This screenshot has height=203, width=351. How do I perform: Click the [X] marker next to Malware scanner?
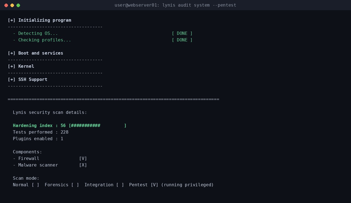(83, 165)
